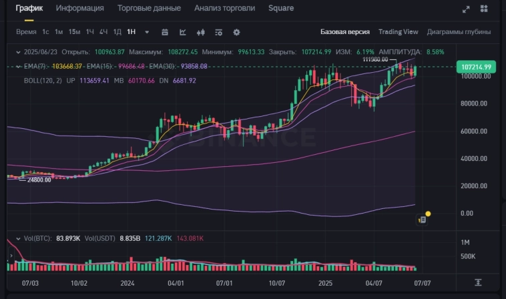The width and height of the screenshot is (506, 299).
Task: Click the candlestick chart type icon
Action: point(200,32)
